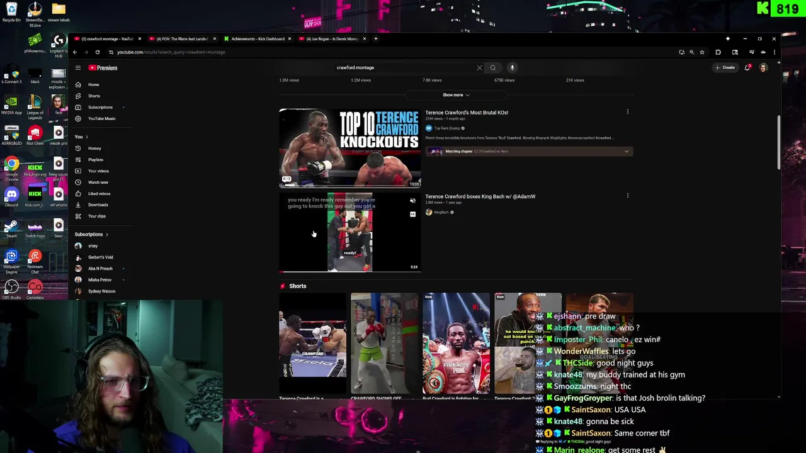The image size is (806, 453).
Task: Expand the You section chevron
Action: (x=87, y=137)
